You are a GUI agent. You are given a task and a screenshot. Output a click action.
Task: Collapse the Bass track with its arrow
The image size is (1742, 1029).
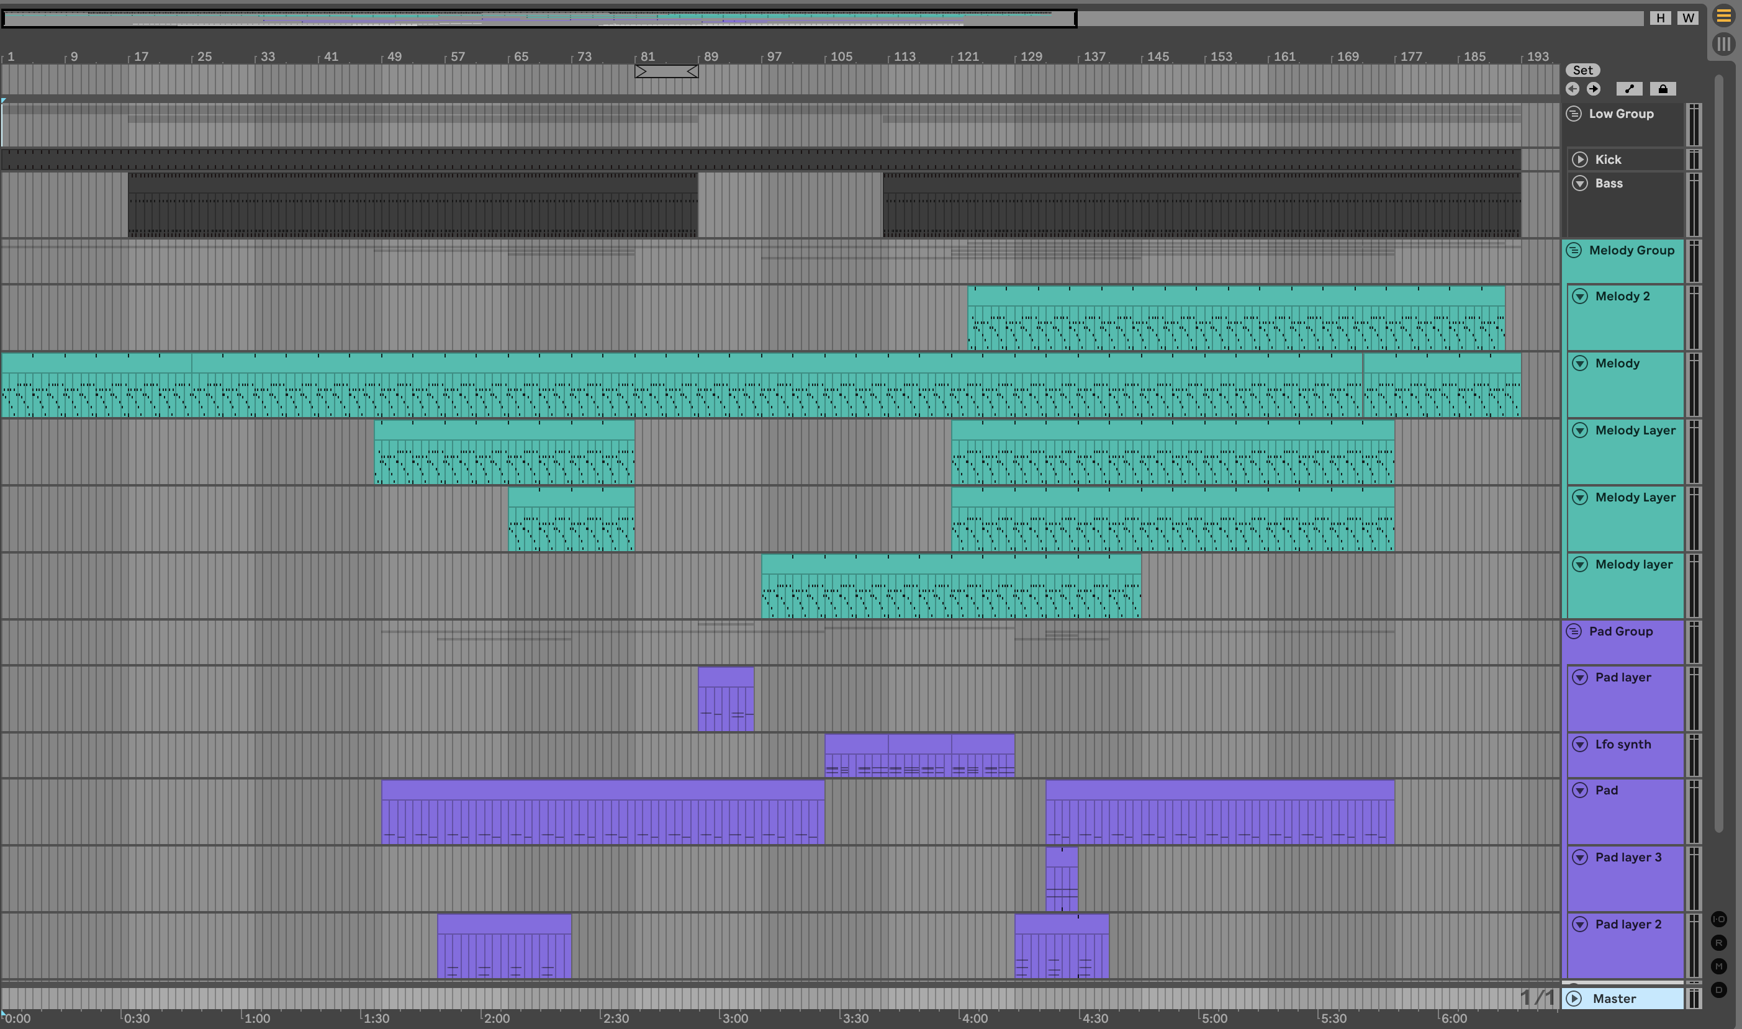click(x=1580, y=183)
